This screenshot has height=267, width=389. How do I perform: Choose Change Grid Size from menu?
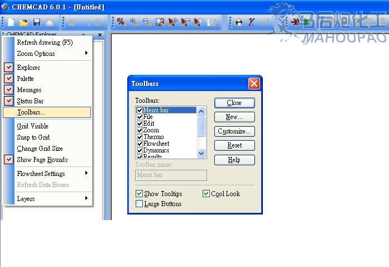click(x=40, y=149)
